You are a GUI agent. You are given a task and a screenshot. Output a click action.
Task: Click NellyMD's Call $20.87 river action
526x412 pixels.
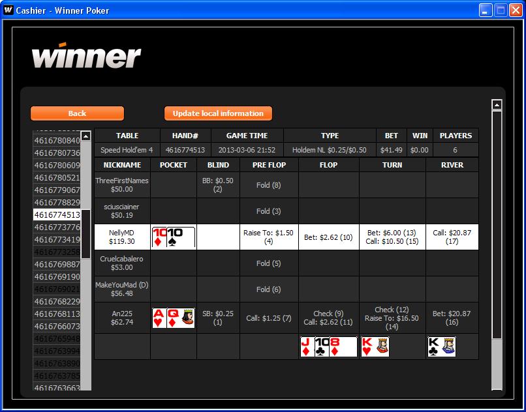tap(452, 237)
